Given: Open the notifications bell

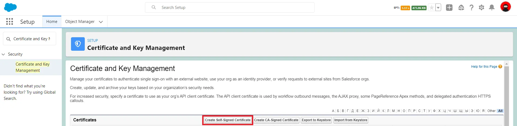Looking at the screenshot, I should [492, 8].
